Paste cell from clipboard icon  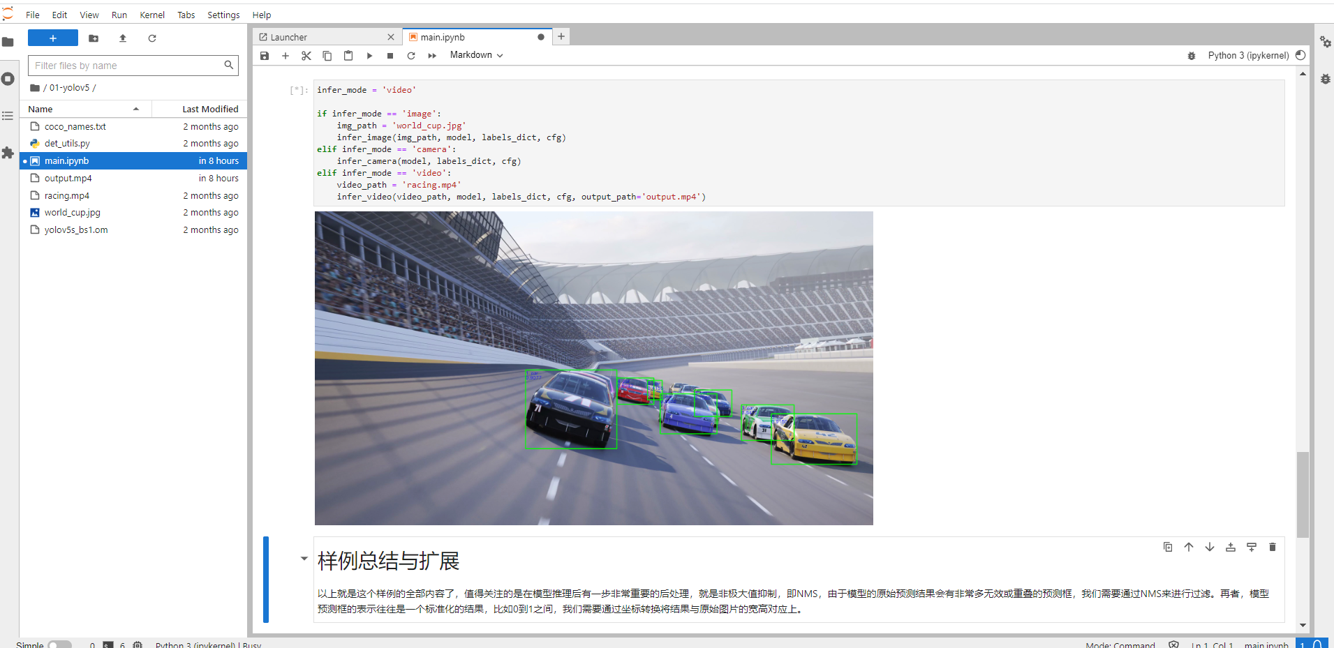tap(348, 56)
